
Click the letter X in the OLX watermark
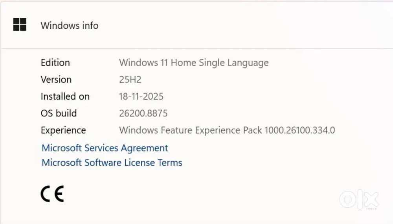pos(371,199)
